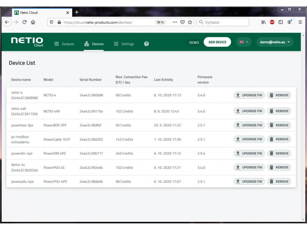Select the Netio Cloud browser tab
Viewport: 307px width, 230px height.
coord(42,13)
